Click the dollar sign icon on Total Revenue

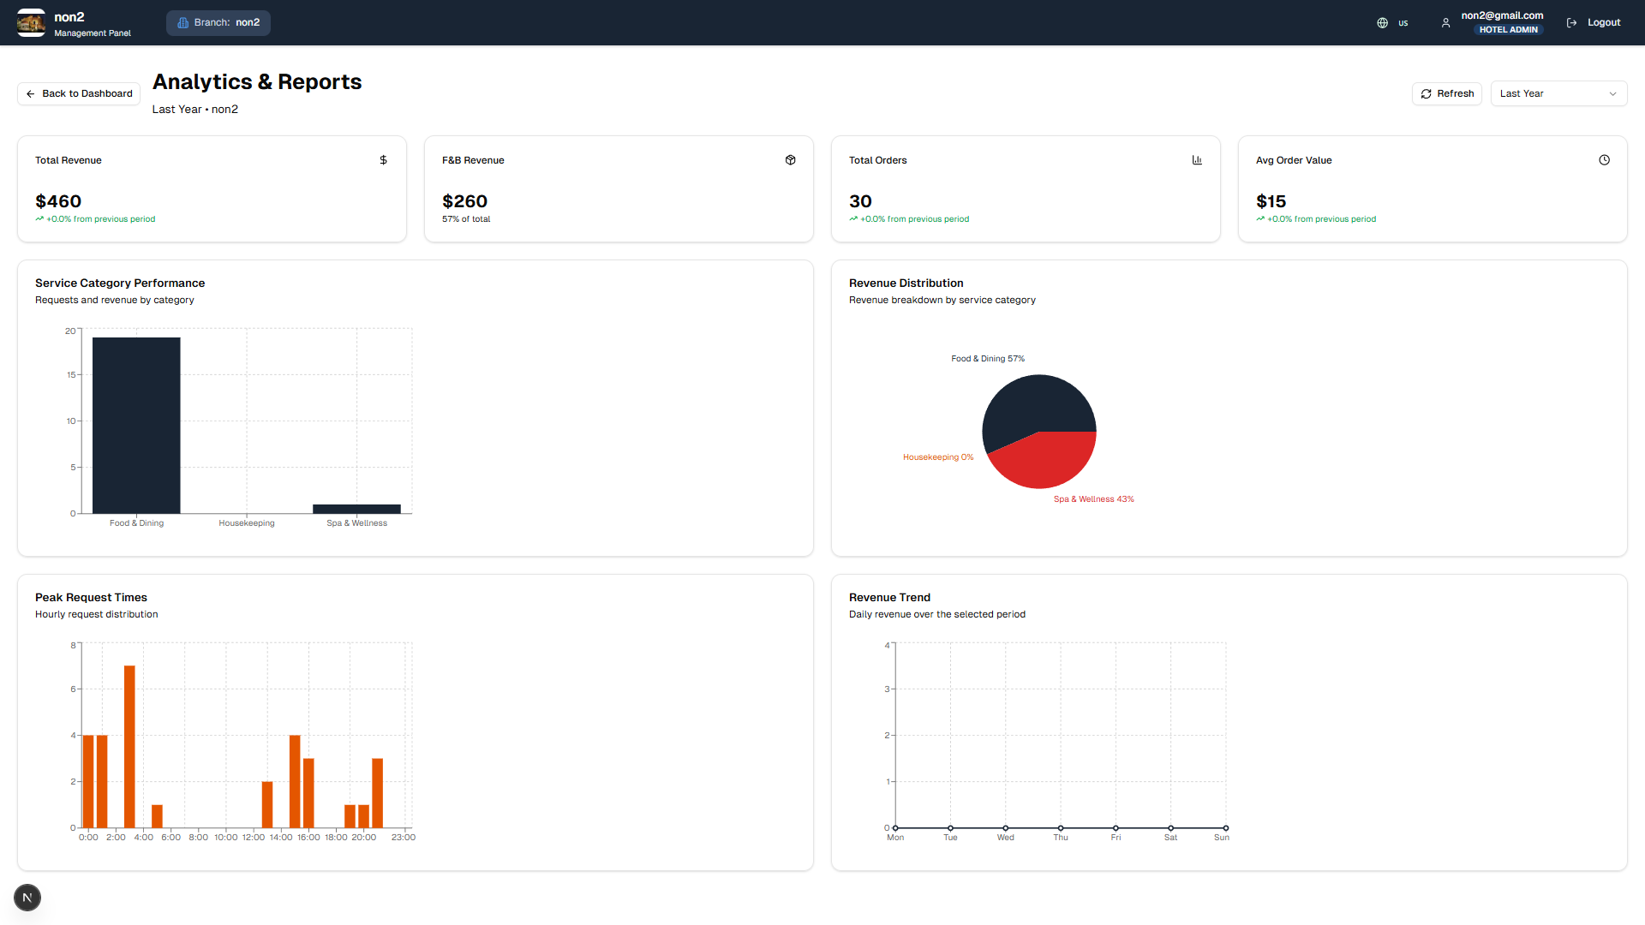point(383,160)
